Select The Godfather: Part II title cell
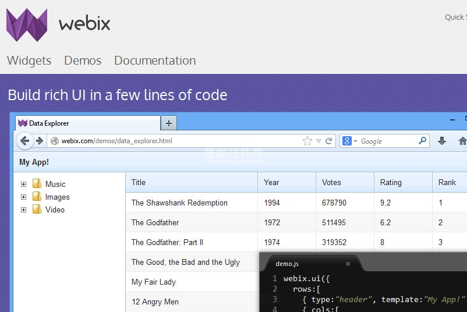Screen dimensions: 467x312 (x=192, y=242)
